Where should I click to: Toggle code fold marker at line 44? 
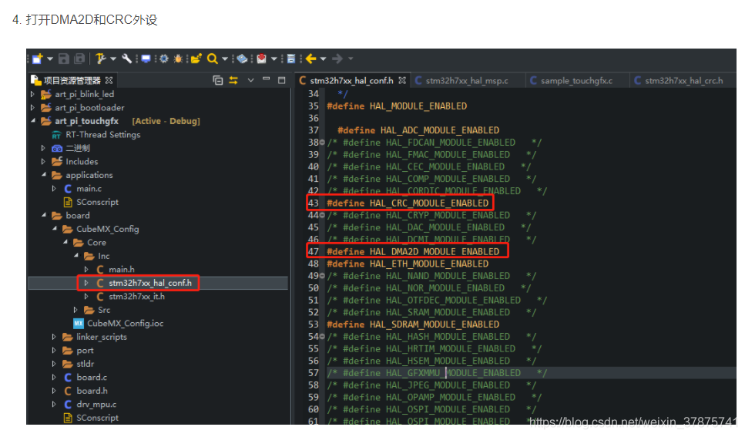pyautogui.click(x=322, y=215)
